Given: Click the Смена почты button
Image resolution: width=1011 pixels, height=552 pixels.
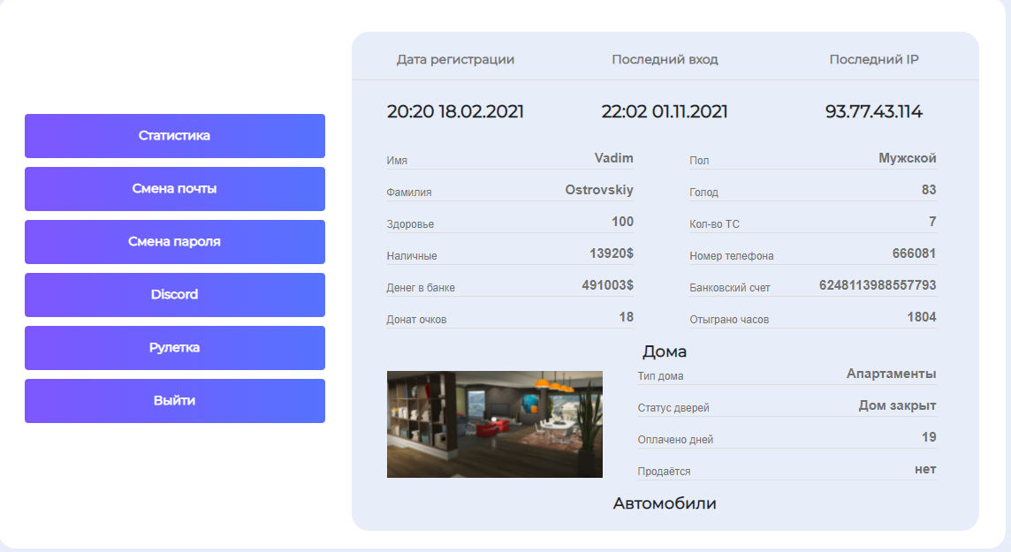Looking at the screenshot, I should [174, 189].
